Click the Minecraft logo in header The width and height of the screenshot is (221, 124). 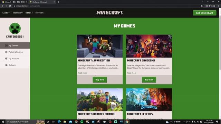[x=109, y=13]
